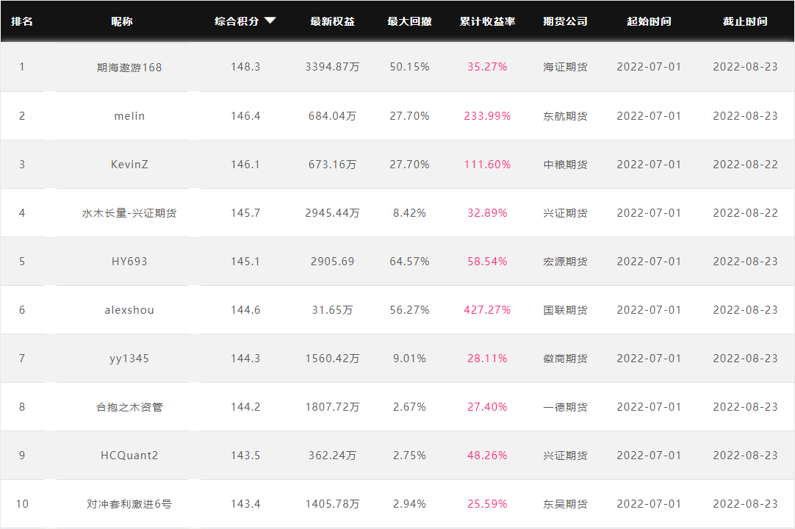
Task: Sort by the 综合积分 descending arrow
Action: point(270,21)
